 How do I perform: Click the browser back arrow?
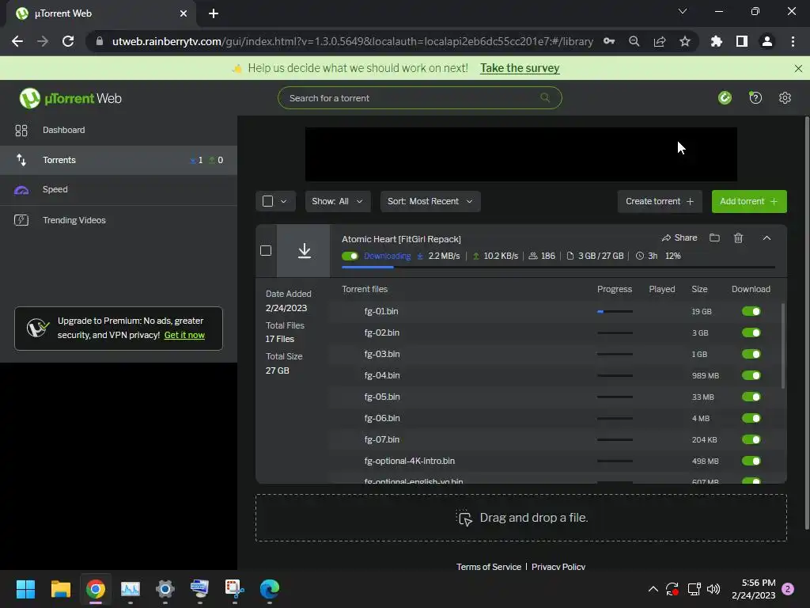[x=17, y=41]
